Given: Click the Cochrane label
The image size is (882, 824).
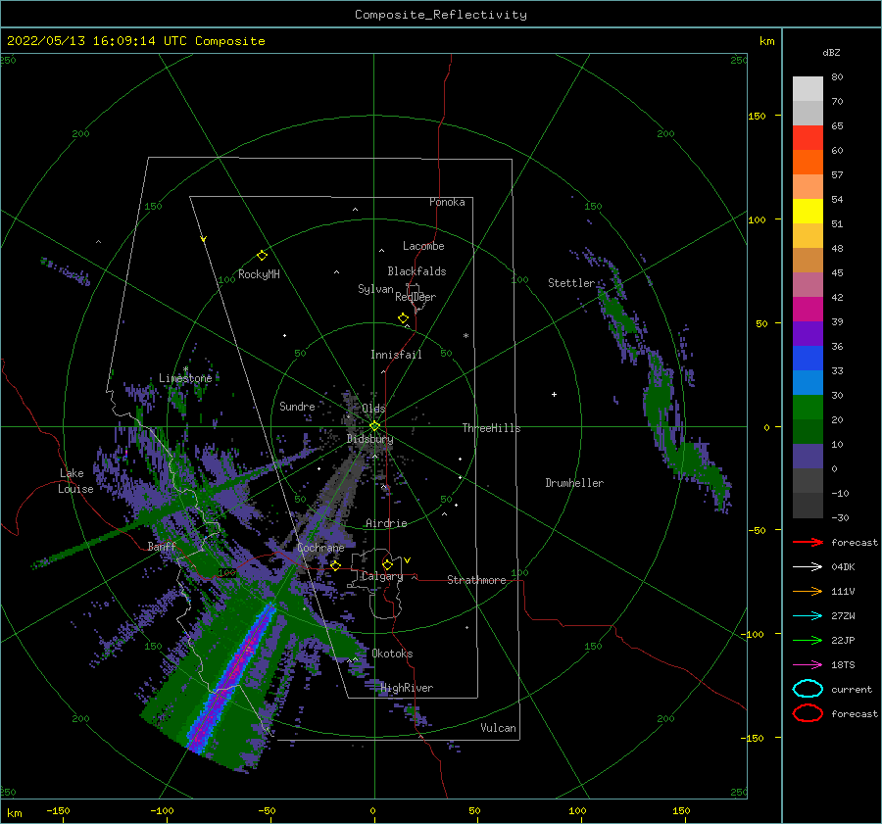Looking at the screenshot, I should pyautogui.click(x=320, y=548).
